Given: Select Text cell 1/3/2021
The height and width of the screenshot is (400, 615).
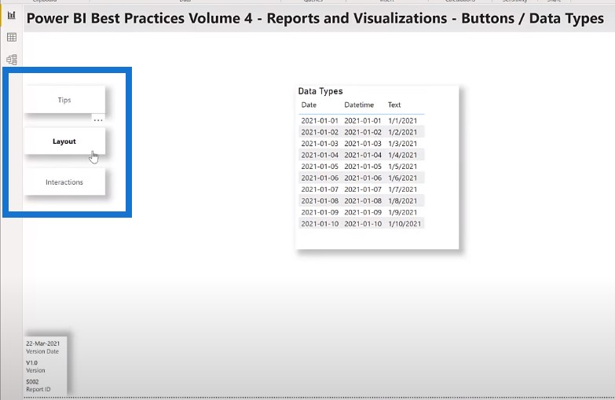Looking at the screenshot, I should 402,143.
